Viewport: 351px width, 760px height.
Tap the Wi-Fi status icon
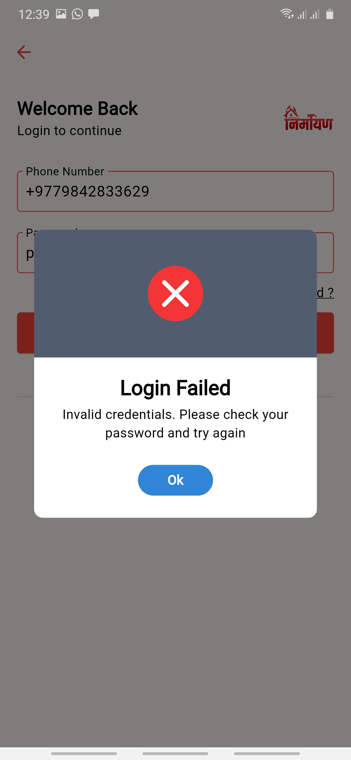tap(287, 14)
